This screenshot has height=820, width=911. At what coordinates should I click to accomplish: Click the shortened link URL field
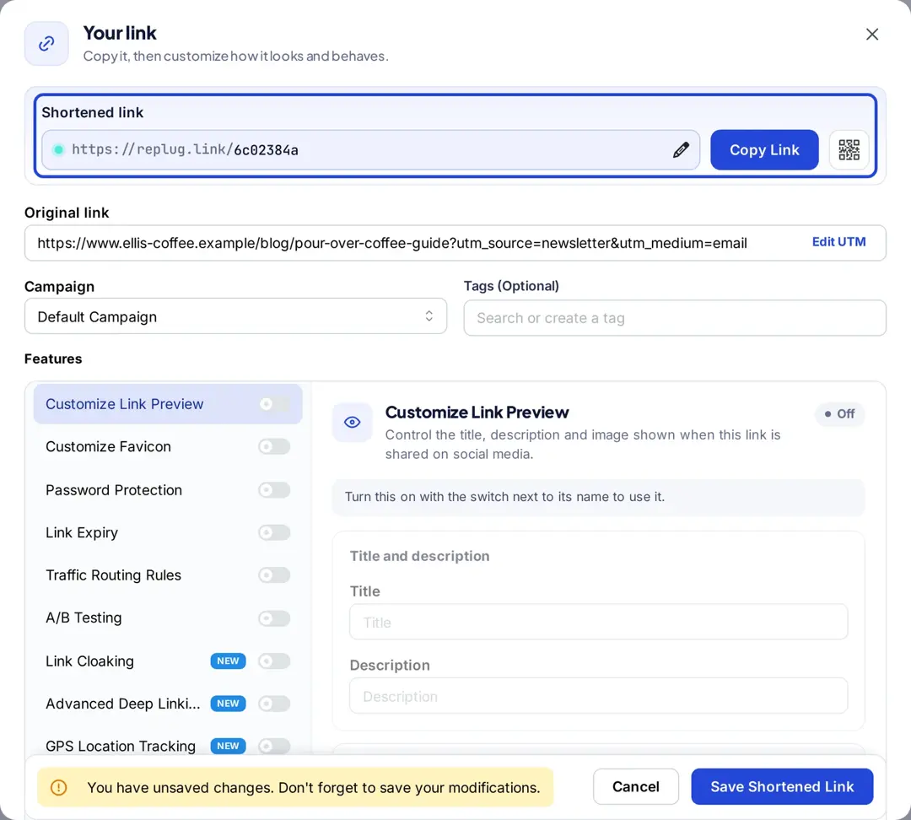pos(370,150)
